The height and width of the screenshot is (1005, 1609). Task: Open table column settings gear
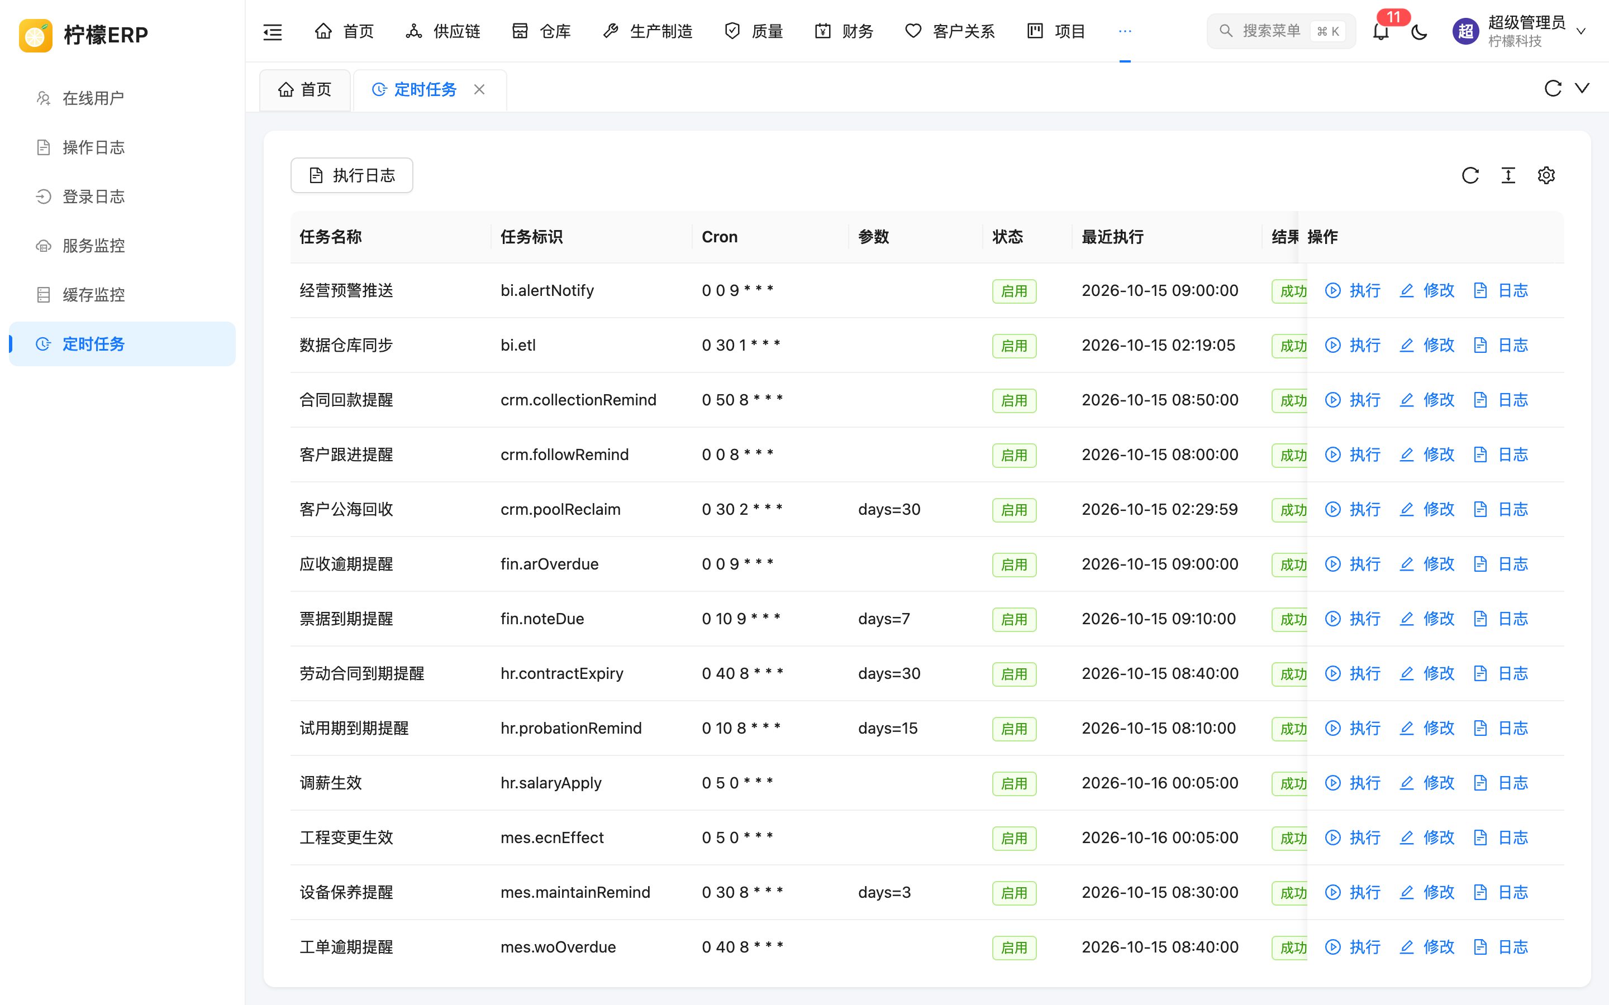[1546, 175]
